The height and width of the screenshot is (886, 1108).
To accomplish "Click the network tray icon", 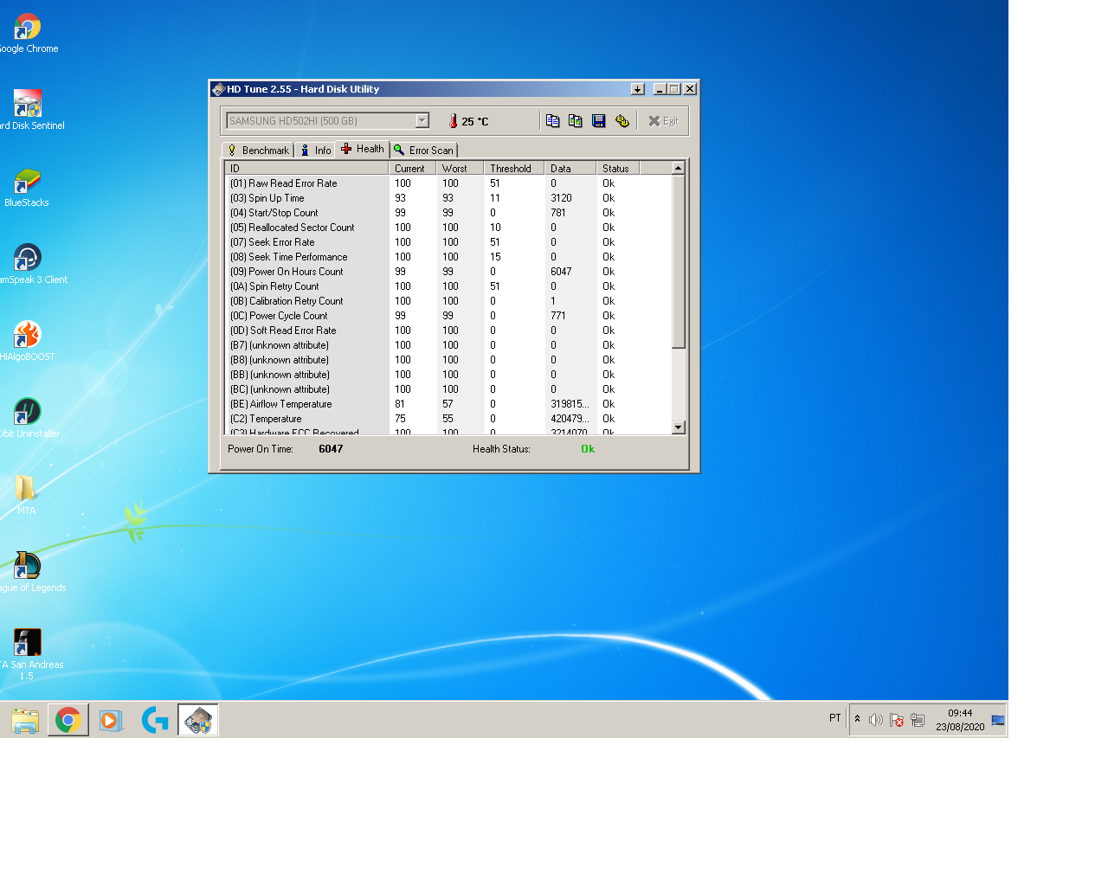I will [x=918, y=720].
